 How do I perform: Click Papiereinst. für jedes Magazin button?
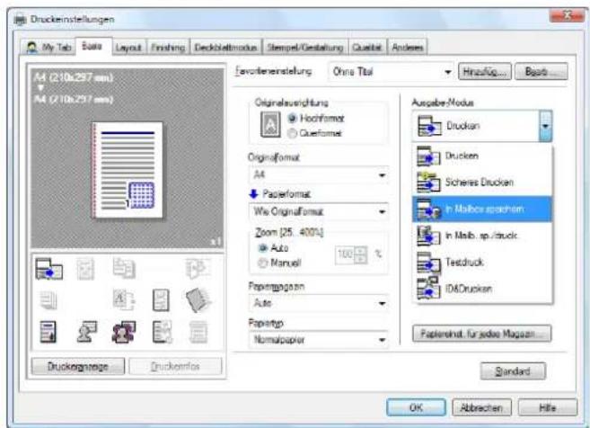tap(482, 334)
